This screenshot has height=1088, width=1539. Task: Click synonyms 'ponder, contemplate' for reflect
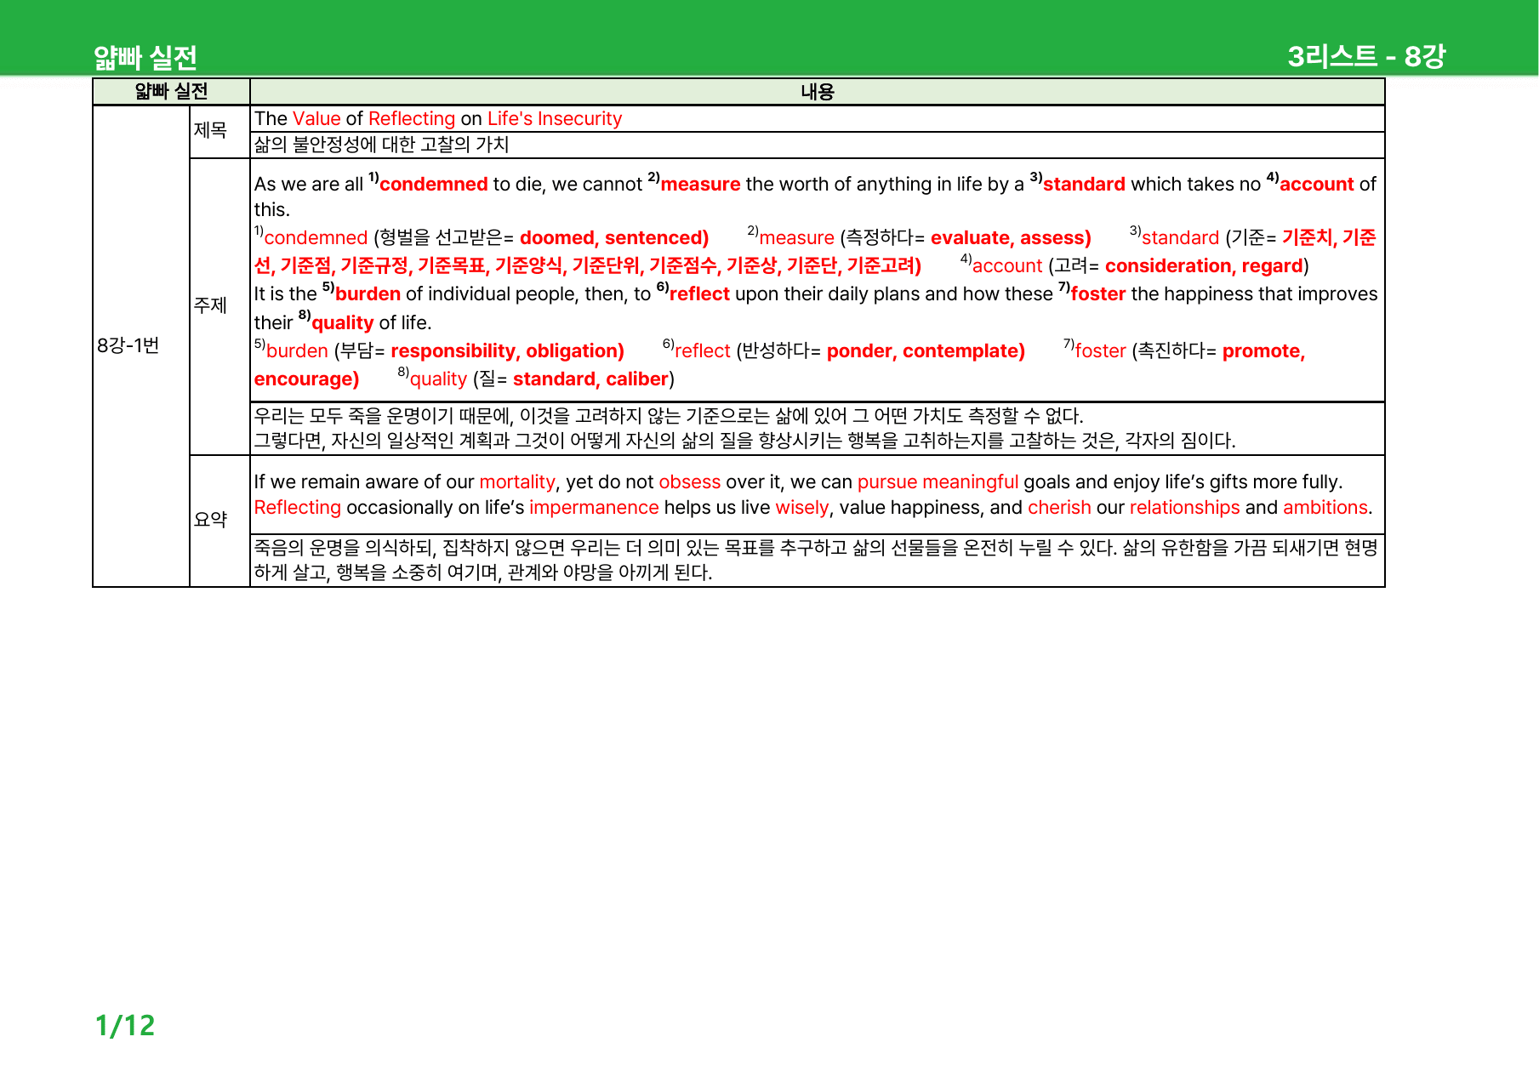[926, 350]
